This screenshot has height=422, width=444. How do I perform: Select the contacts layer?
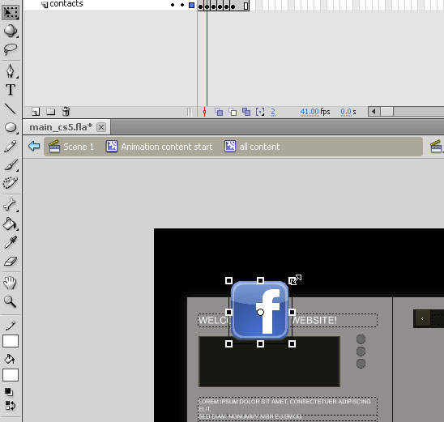(x=66, y=4)
